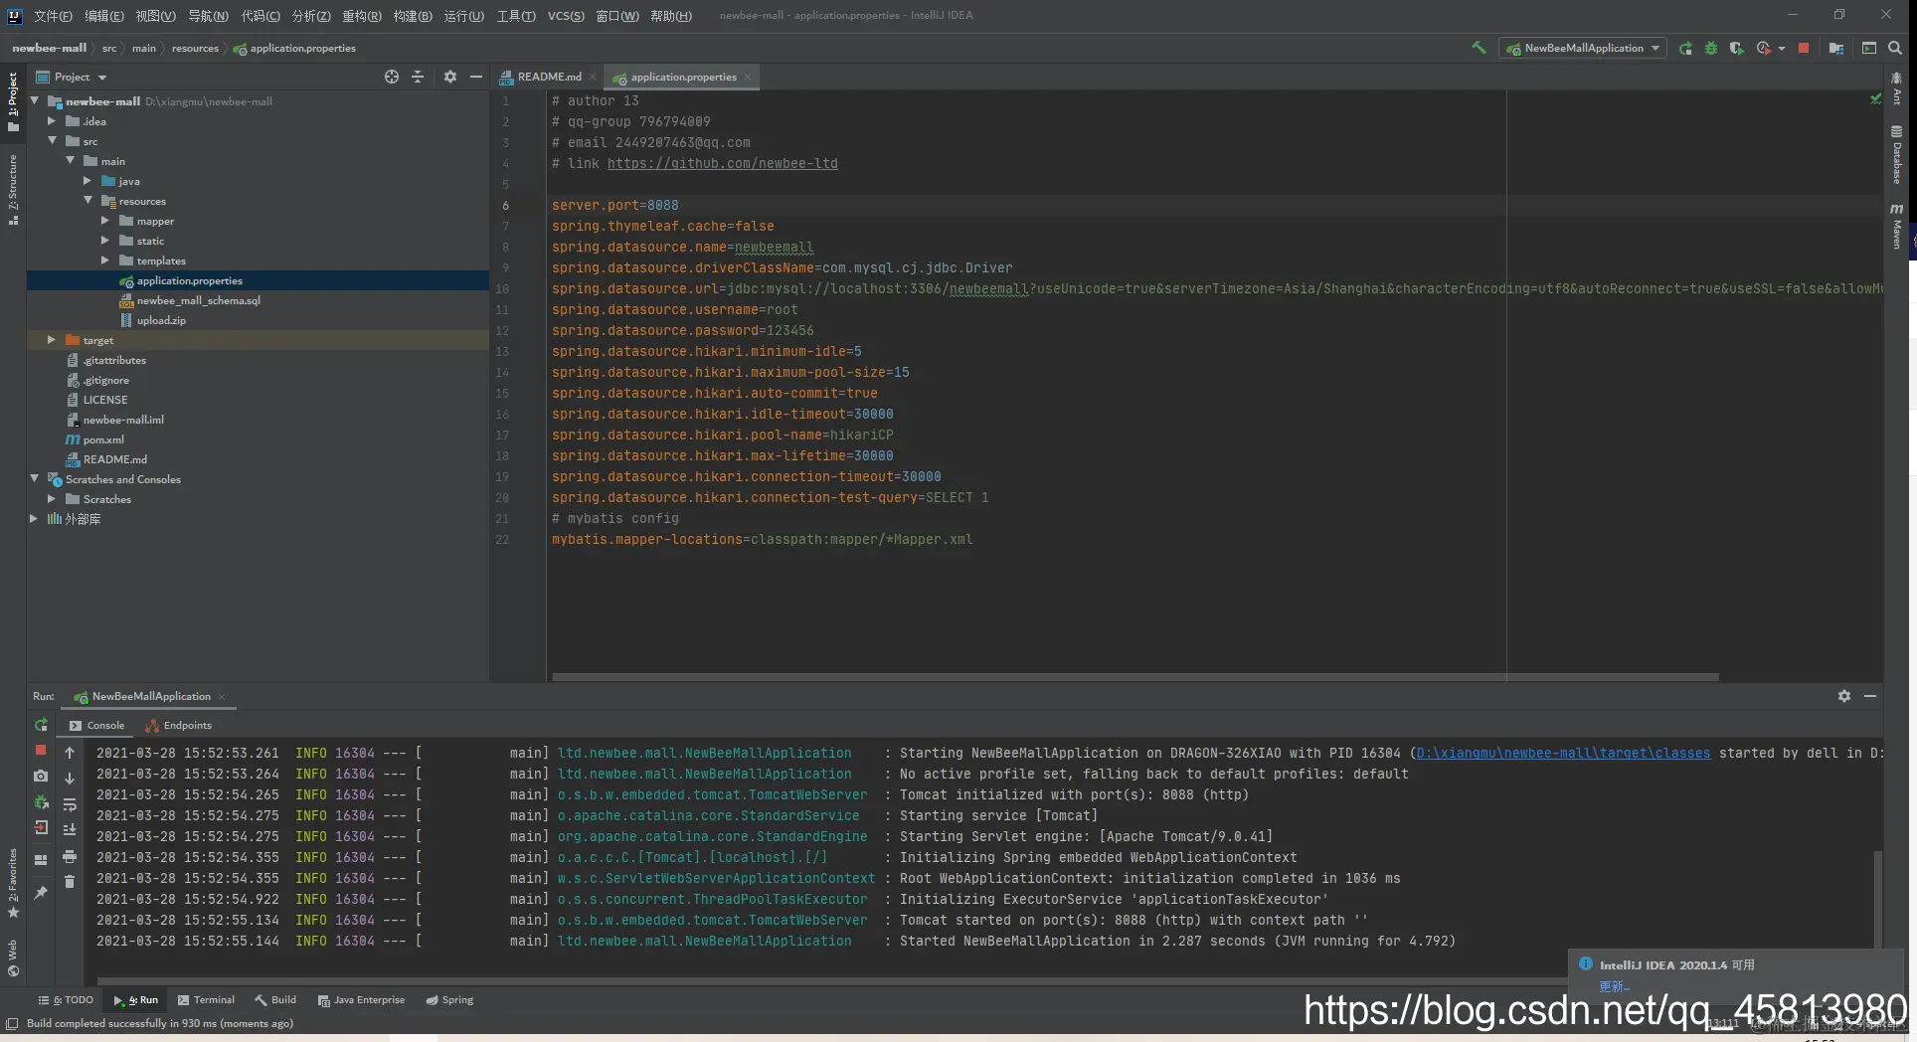
Task: Rerun the app from Run panel sidebar
Action: click(x=41, y=725)
